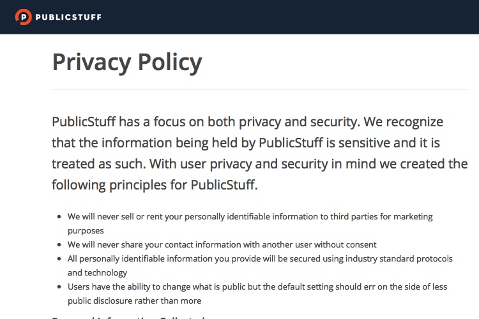Screen dimensions: 479x319
Task: Click the intro paragraph line starting 'PublicStuff has a focus'
Action: (247, 122)
